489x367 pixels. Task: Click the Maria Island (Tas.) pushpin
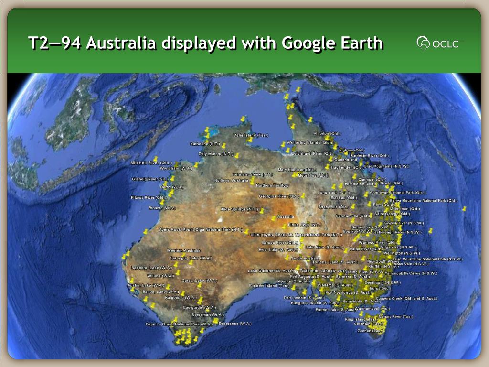tap(250, 140)
